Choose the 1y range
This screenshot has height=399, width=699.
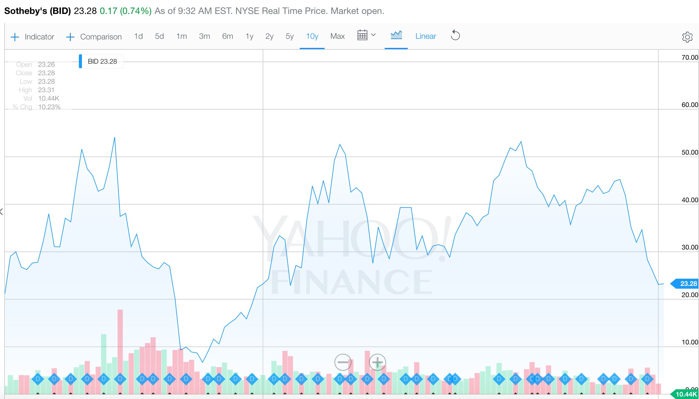(249, 36)
